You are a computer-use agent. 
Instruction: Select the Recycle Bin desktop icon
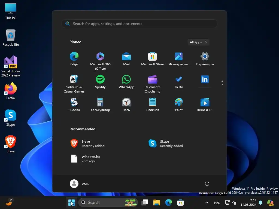click(11, 38)
